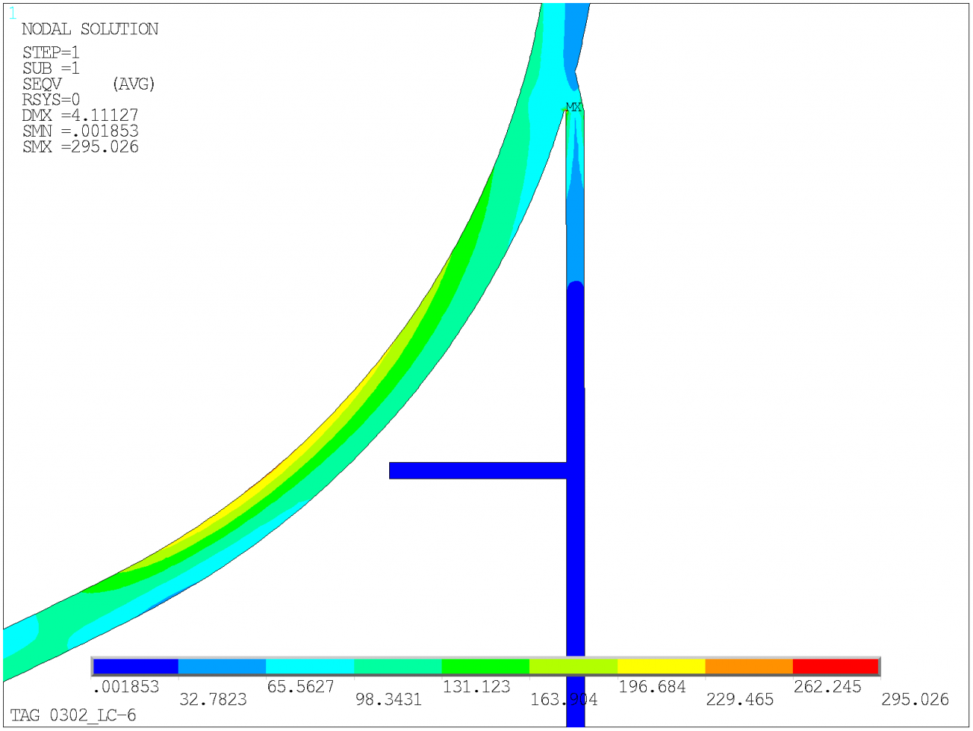The width and height of the screenshot is (973, 731).
Task: Select the orange legend color band
Action: pos(748,666)
